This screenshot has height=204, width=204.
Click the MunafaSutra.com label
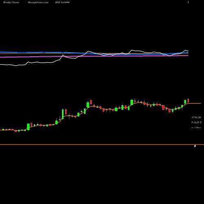click(x=38, y=2)
